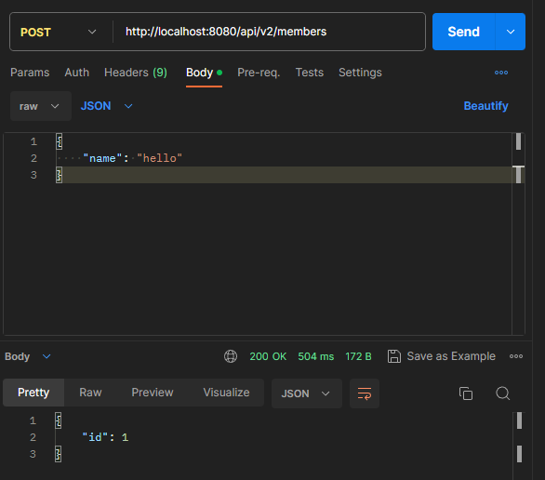The width and height of the screenshot is (545, 480).
Task: Open the Pre-req. tab
Action: click(x=259, y=73)
